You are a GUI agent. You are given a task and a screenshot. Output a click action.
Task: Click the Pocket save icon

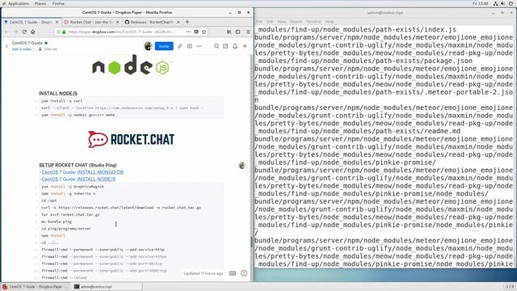[x=196, y=32]
